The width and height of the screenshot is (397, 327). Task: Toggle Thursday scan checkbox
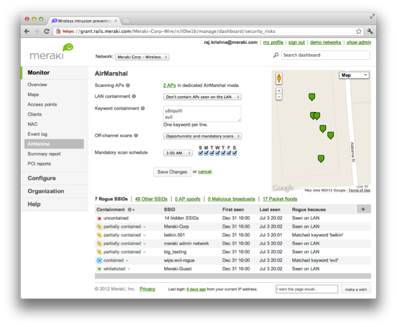pyautogui.click(x=223, y=153)
